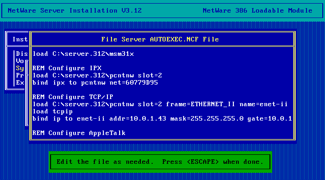Select the 'load tcpip' line

[x=53, y=112]
